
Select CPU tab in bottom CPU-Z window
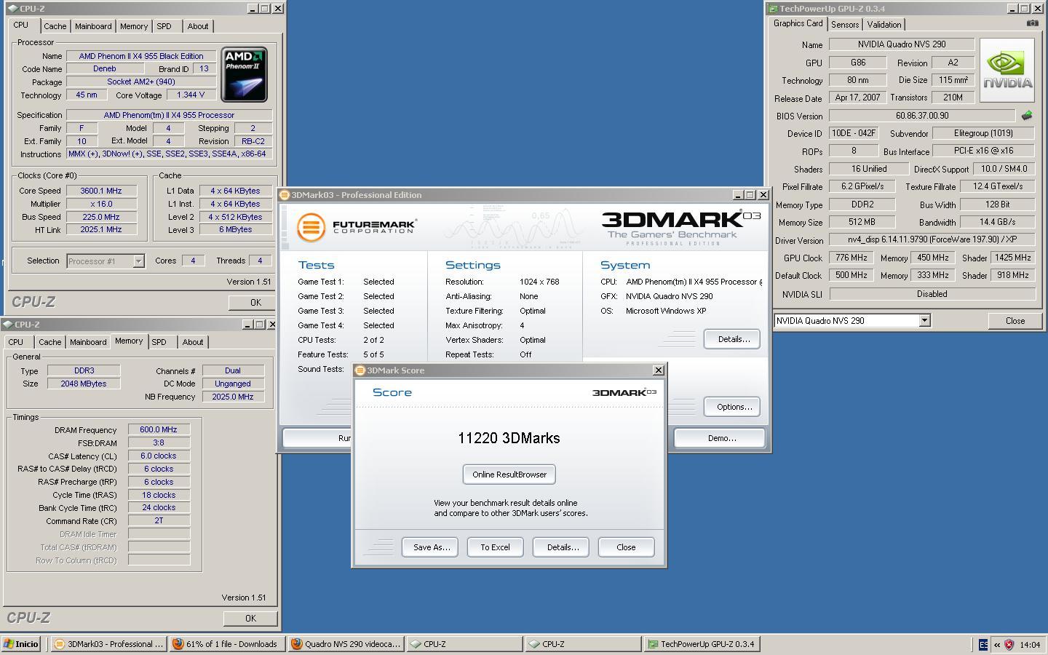pyautogui.click(x=15, y=342)
